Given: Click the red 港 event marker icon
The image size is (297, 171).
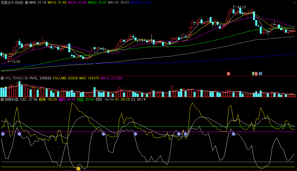Looking at the screenshot, I should tap(256, 74).
